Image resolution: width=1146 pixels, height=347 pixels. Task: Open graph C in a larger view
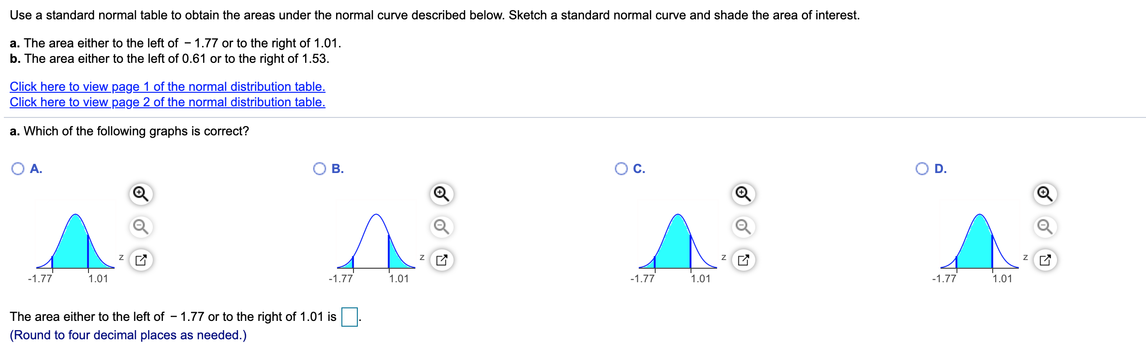pos(742,259)
